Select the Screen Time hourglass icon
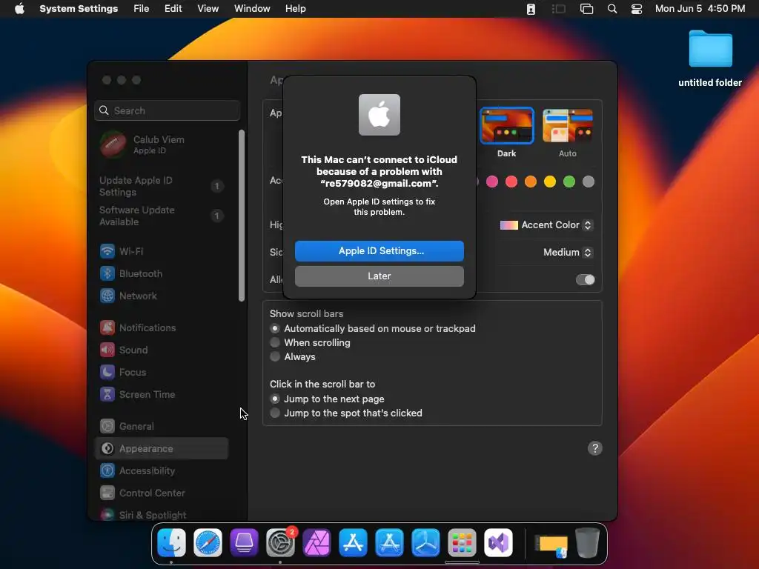The height and width of the screenshot is (569, 759). coord(107,394)
